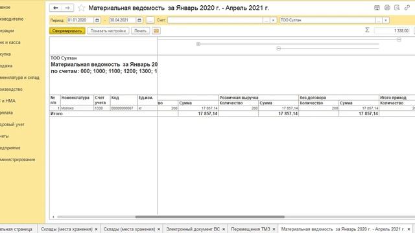Viewport: 415px width, 233px height.
Task: Click the sum field showing 1 338,00
Action: 392,30
